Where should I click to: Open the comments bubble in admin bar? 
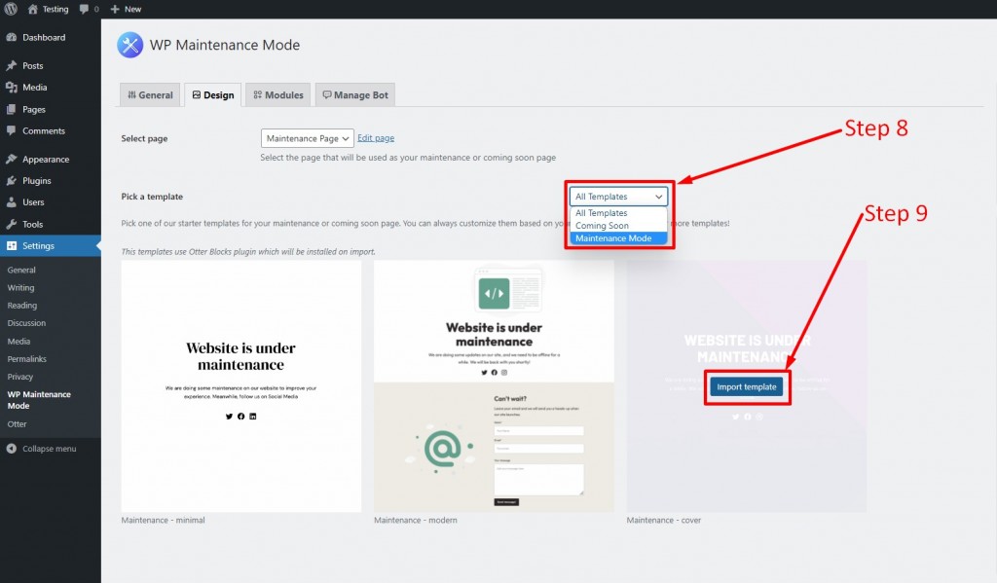coord(84,9)
